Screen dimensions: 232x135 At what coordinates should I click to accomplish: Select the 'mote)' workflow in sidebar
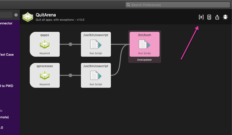[x=4, y=117]
